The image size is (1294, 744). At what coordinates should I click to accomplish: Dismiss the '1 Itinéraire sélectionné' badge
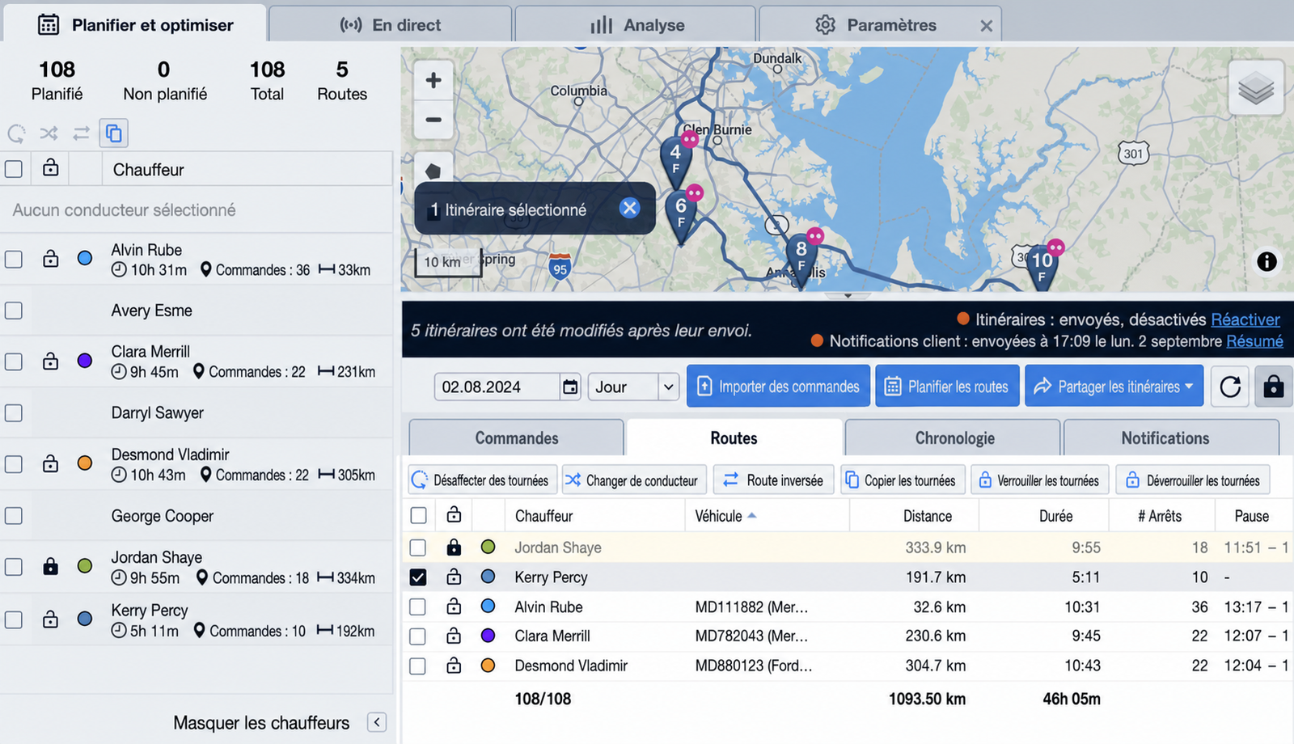point(629,209)
